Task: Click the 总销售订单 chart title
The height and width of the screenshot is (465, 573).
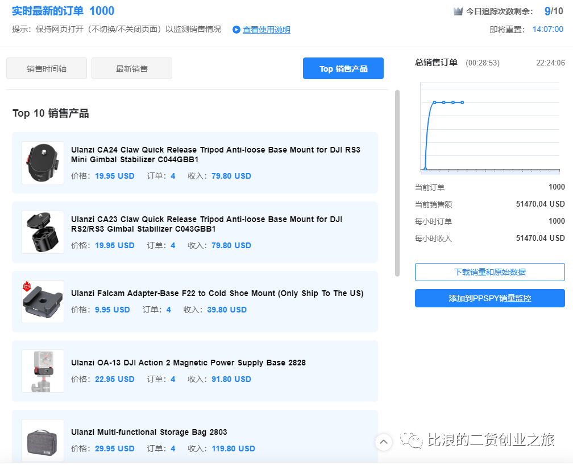Action: 437,63
